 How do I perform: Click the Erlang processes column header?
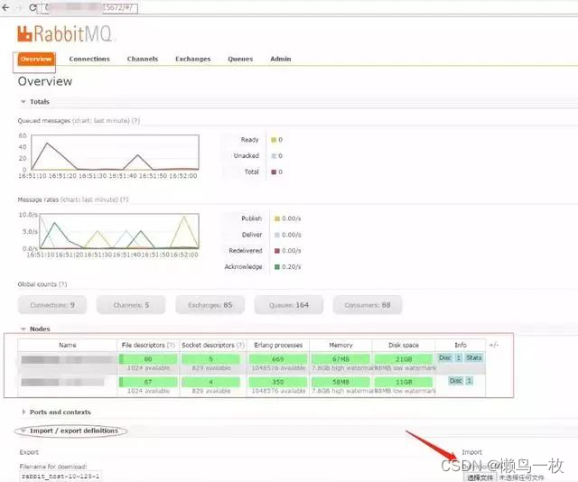[278, 346]
